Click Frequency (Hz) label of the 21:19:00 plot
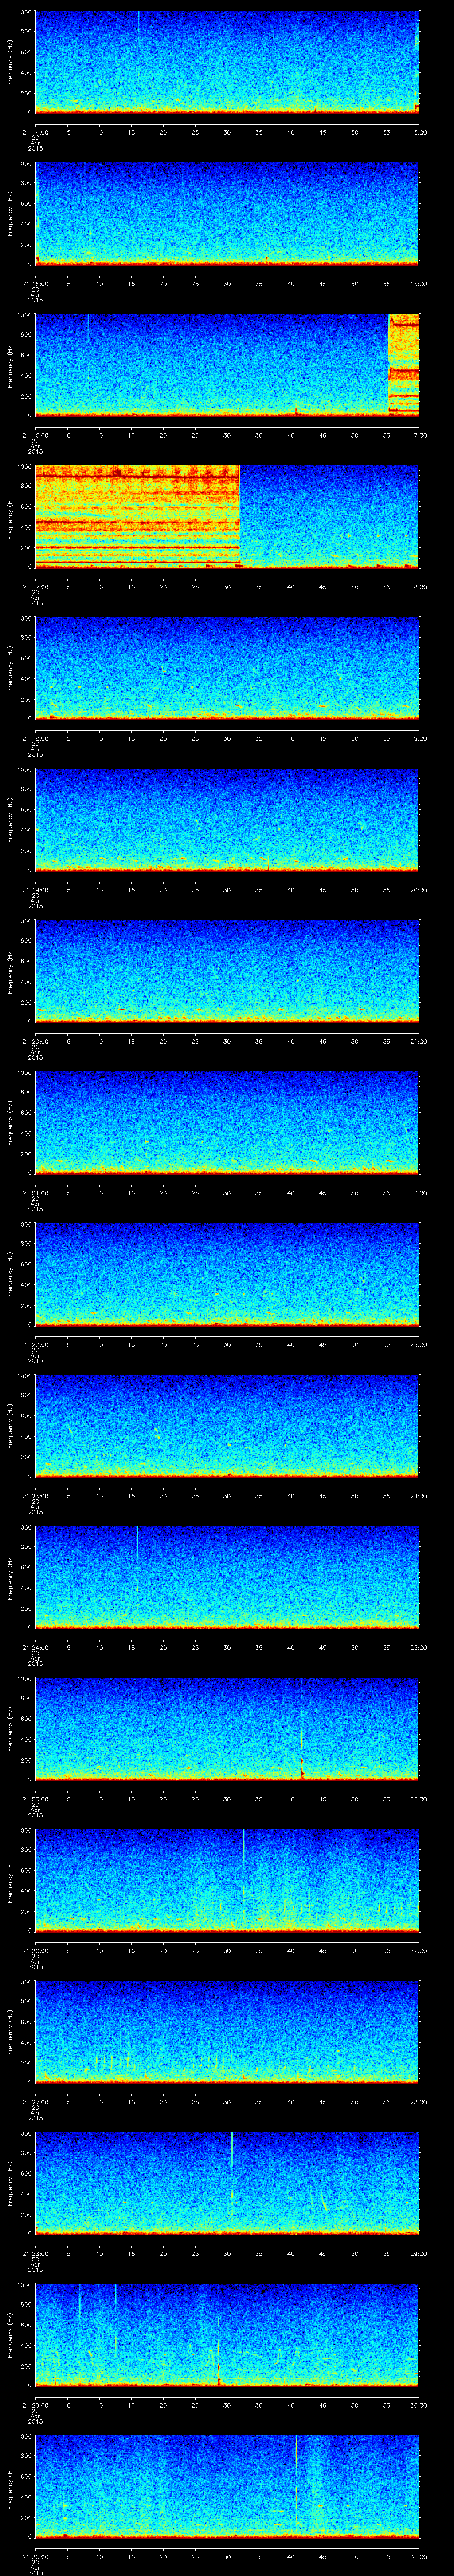Viewport: 454px width, 2576px height. click(x=11, y=819)
